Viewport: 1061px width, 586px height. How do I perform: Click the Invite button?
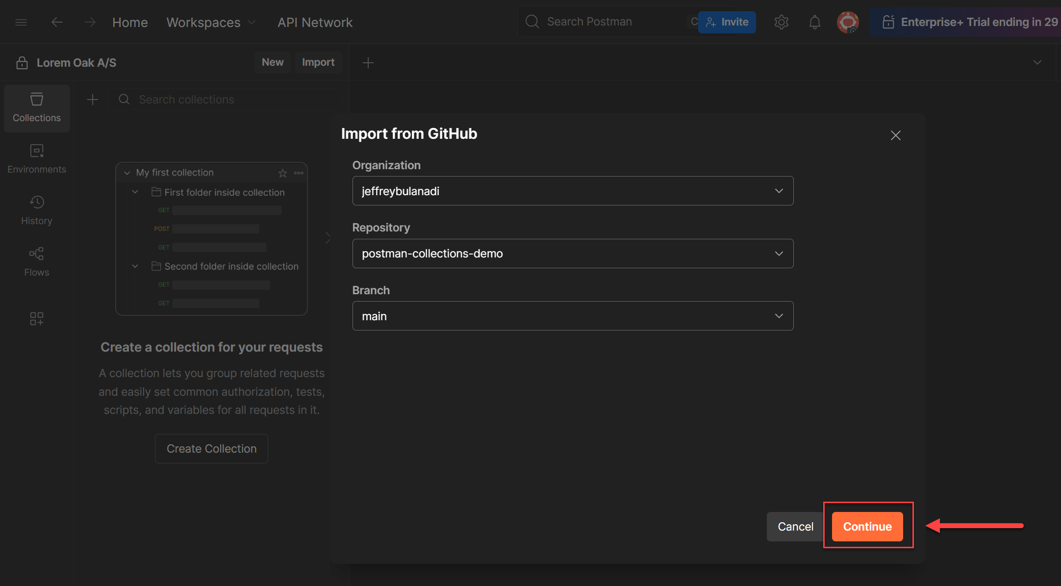click(x=727, y=22)
